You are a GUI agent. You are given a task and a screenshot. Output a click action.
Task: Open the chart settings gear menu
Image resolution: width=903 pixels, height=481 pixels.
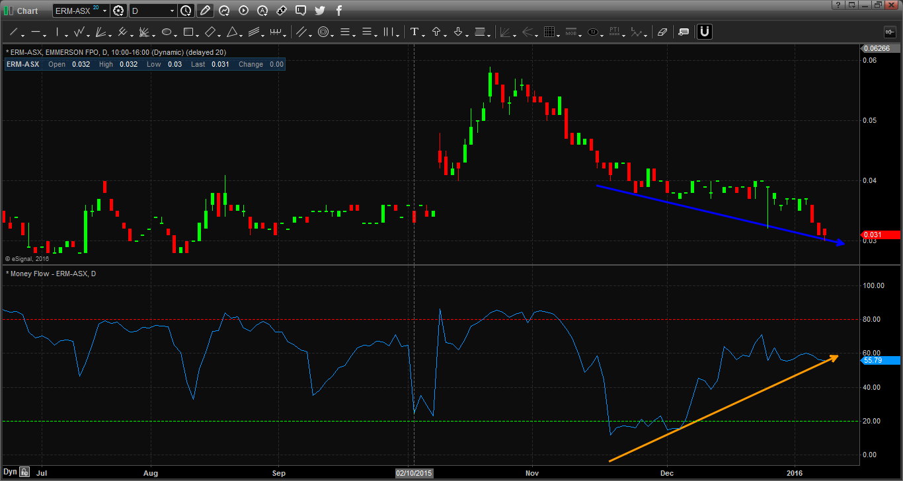(x=119, y=11)
